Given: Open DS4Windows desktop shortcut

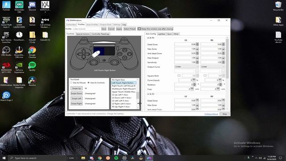Looking at the screenshot, I should 6,81.
